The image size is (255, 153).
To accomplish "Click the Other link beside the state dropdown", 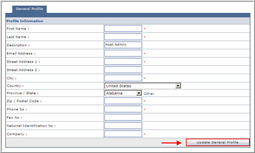I will 149,94.
